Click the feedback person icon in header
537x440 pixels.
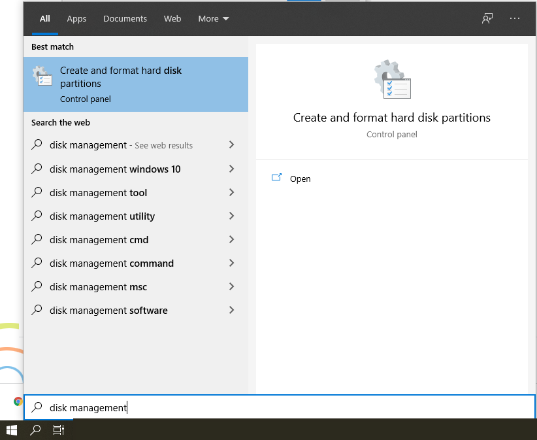click(487, 18)
